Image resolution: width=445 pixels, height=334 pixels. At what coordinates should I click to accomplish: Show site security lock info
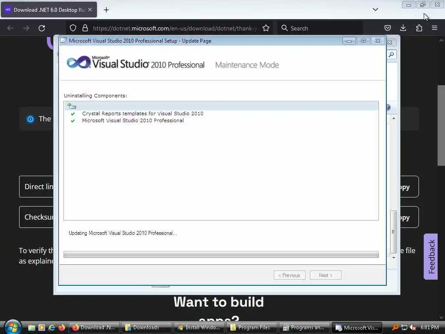(85, 28)
